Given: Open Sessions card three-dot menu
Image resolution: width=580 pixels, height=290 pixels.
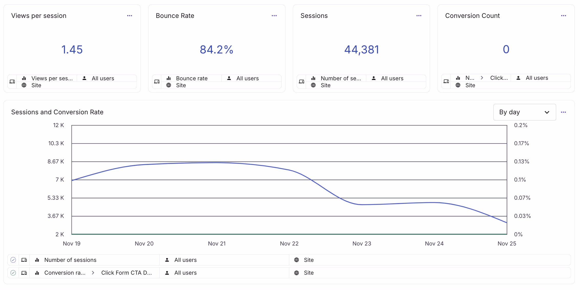Looking at the screenshot, I should click(x=419, y=16).
